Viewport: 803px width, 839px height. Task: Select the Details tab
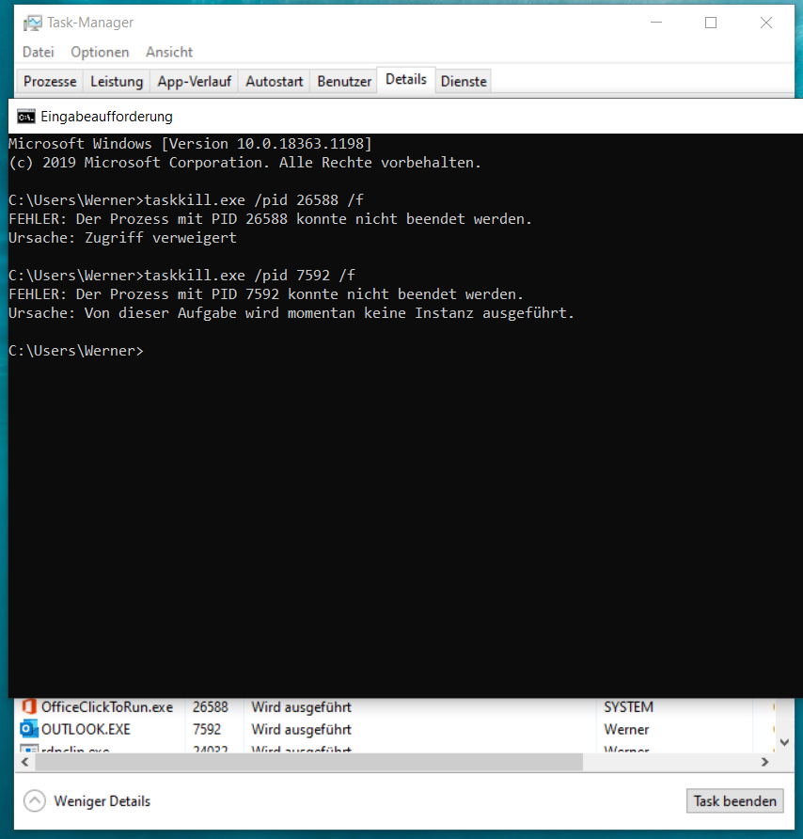406,80
